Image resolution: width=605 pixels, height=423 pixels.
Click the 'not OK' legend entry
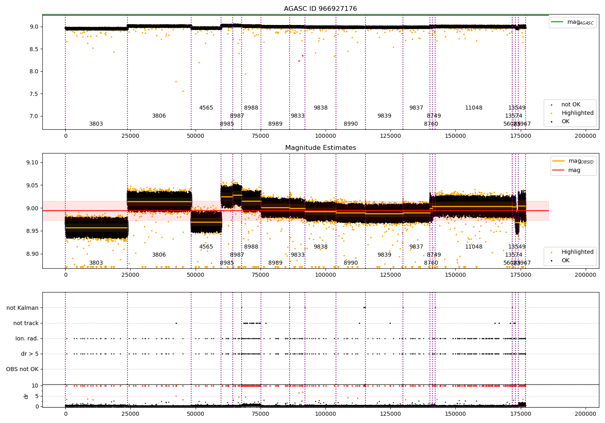(x=566, y=105)
